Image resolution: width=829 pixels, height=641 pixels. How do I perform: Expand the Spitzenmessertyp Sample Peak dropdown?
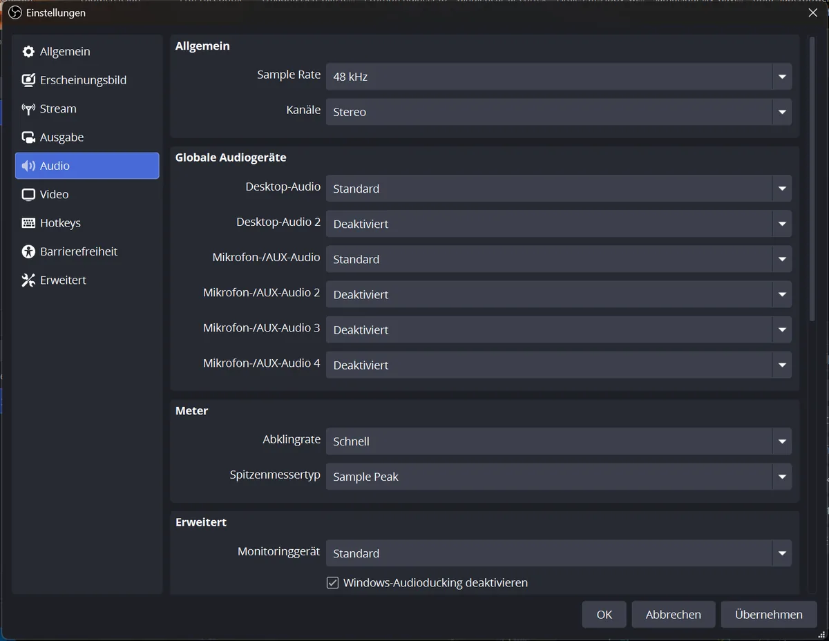pos(559,477)
